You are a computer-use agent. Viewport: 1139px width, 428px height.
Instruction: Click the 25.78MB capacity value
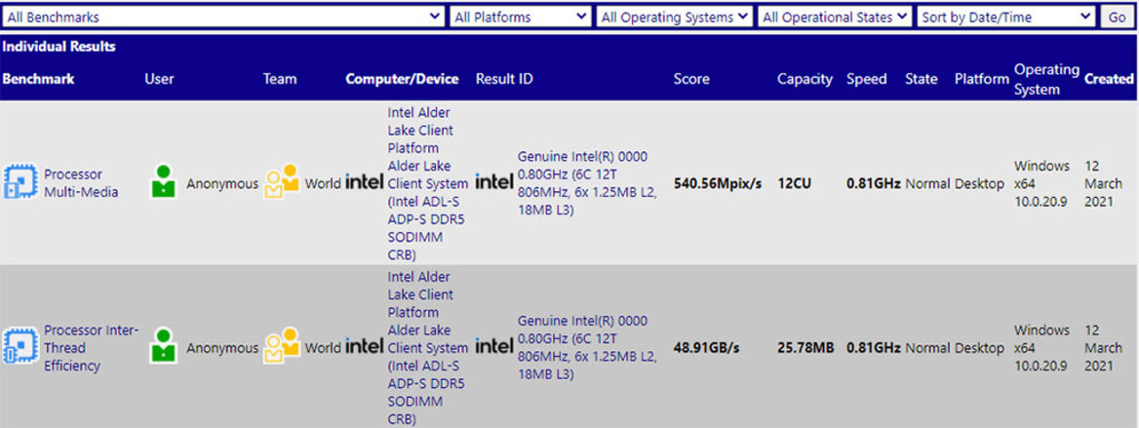click(x=805, y=348)
